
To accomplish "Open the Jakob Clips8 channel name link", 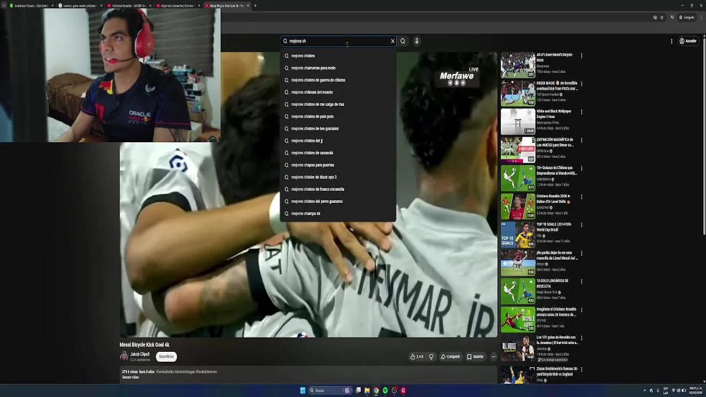I will coord(140,355).
